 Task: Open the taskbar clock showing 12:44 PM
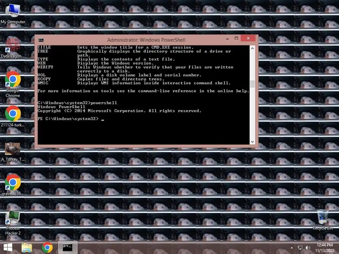(325, 248)
